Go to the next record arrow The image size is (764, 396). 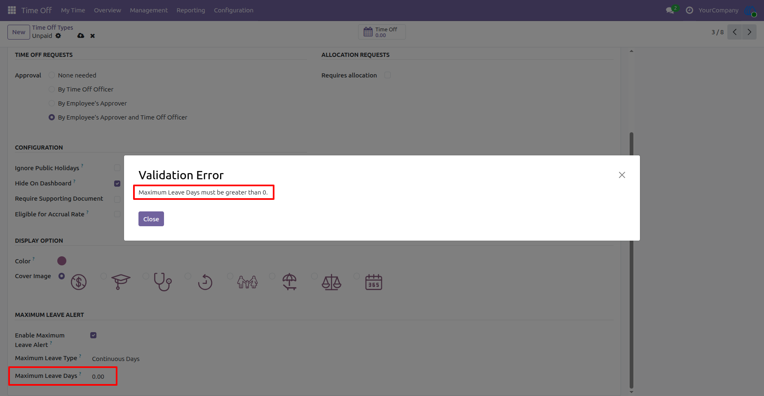tap(750, 32)
